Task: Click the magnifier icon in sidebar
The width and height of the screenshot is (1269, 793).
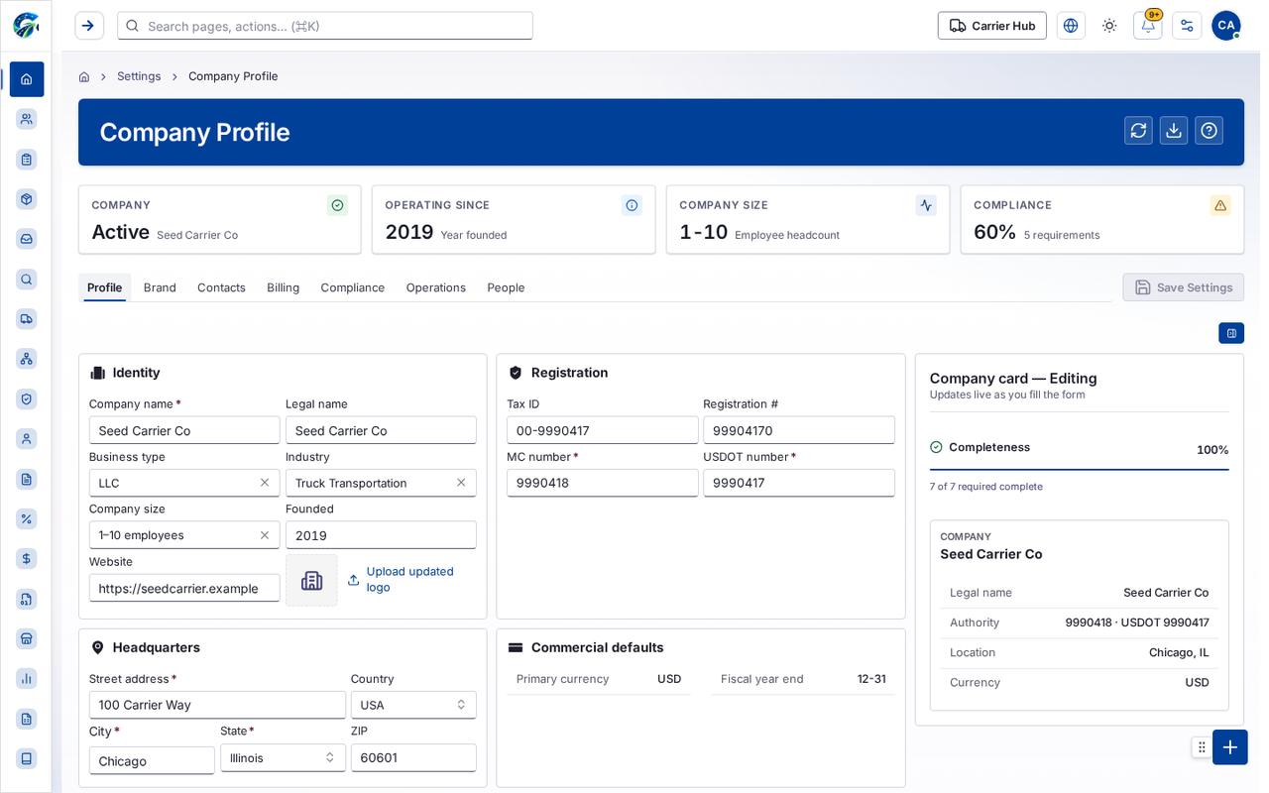Action: click(27, 280)
